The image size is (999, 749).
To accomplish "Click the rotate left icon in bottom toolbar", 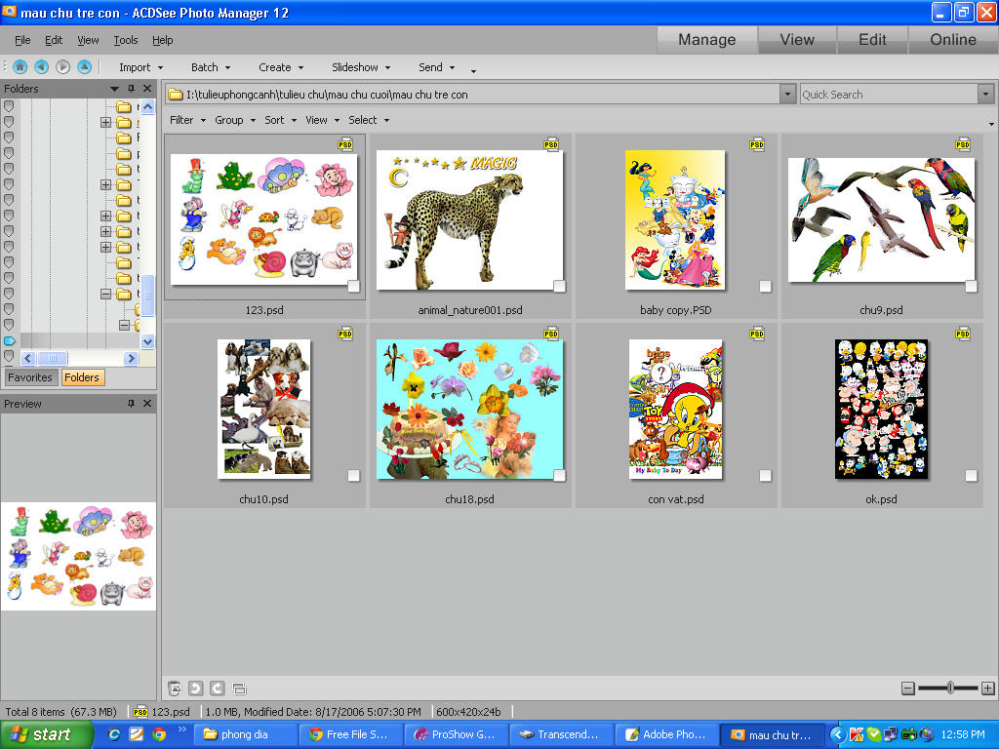I will click(x=195, y=688).
